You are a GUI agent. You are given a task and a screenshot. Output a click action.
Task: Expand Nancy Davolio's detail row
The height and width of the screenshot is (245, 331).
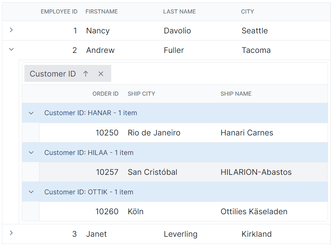pyautogui.click(x=11, y=30)
